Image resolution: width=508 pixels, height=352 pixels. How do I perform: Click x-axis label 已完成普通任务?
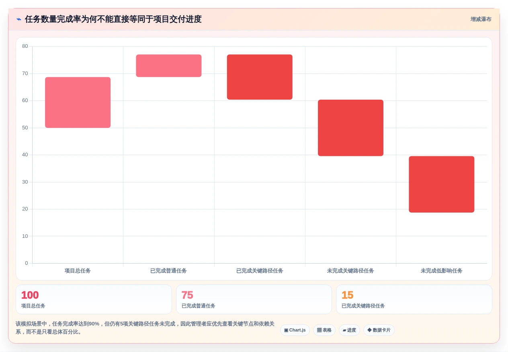pyautogui.click(x=168, y=271)
